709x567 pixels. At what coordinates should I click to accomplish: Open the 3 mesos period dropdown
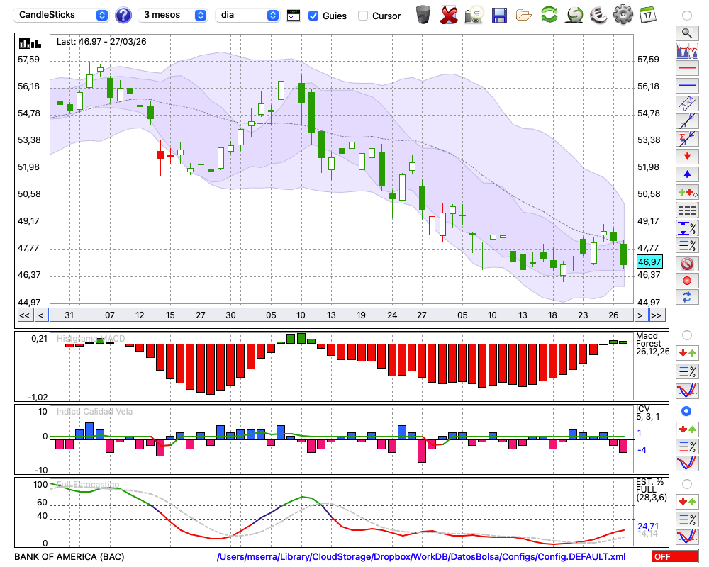click(173, 15)
